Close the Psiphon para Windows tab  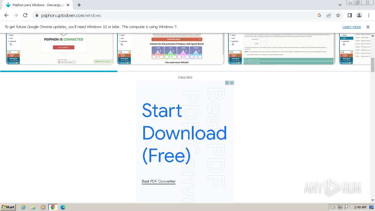coord(68,5)
